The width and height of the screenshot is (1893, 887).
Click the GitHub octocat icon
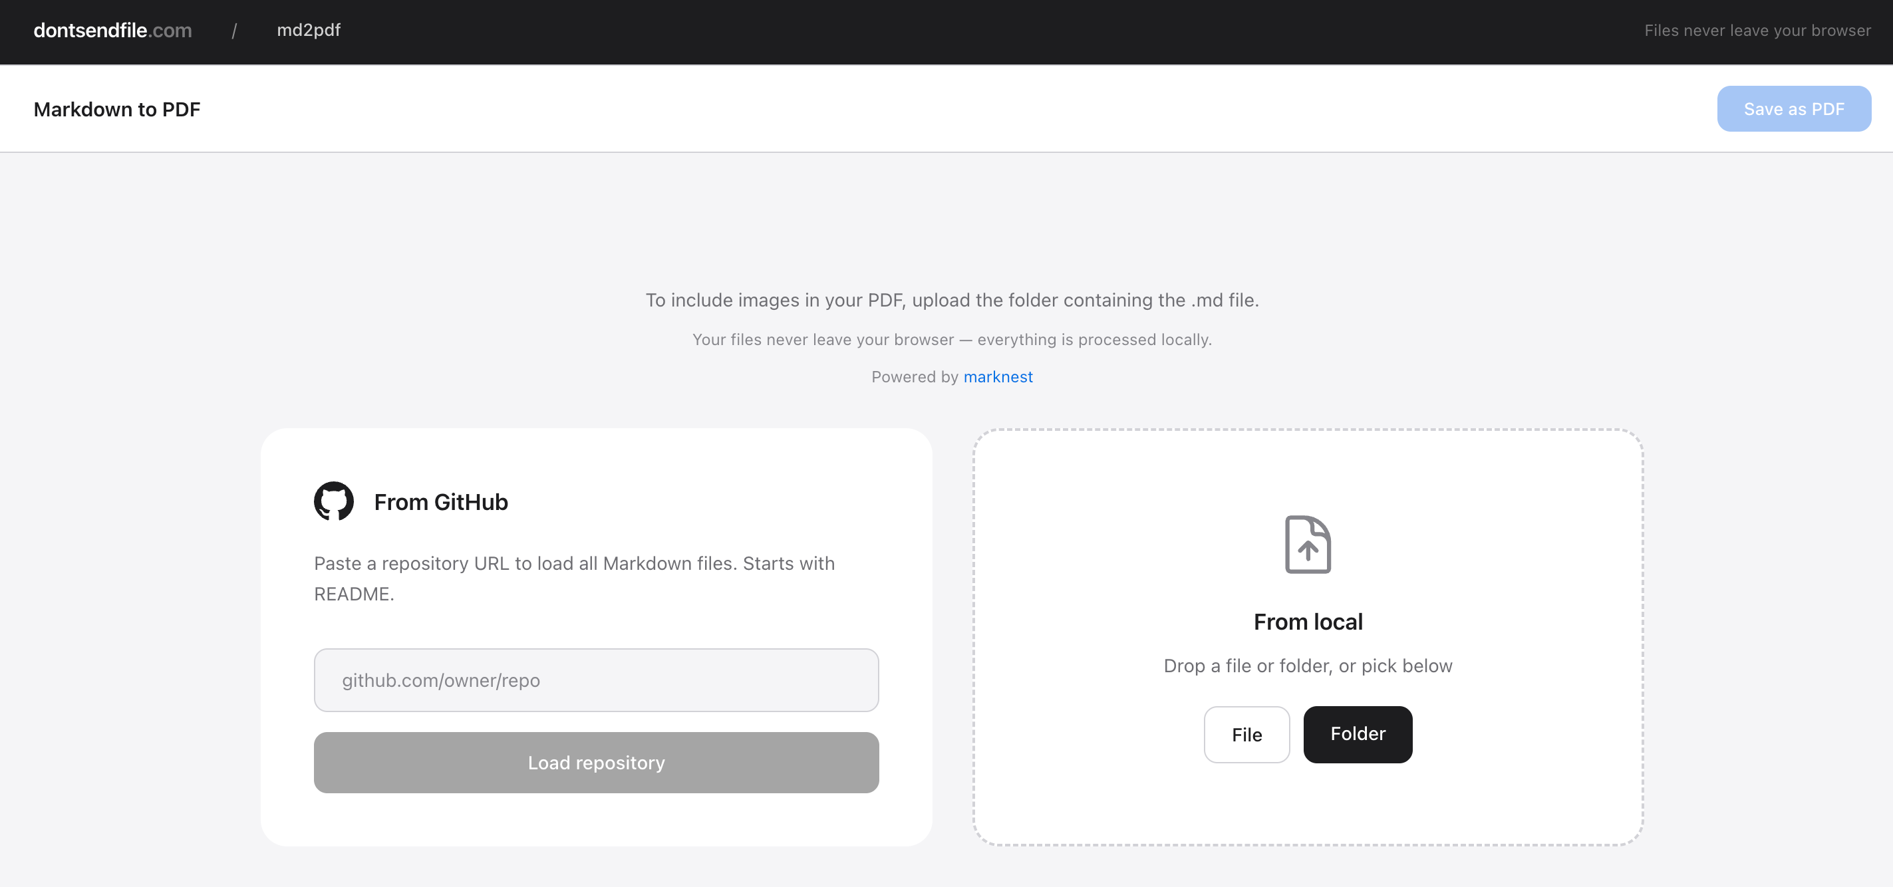tap(334, 501)
